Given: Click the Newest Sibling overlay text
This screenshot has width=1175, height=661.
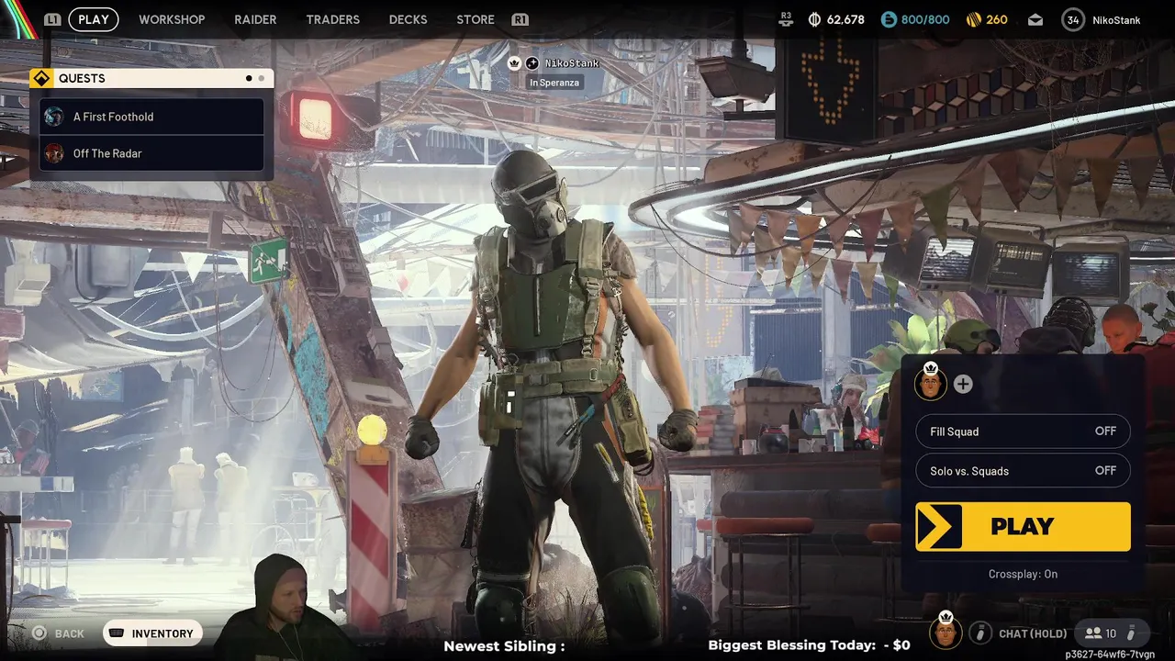Looking at the screenshot, I should tap(504, 645).
